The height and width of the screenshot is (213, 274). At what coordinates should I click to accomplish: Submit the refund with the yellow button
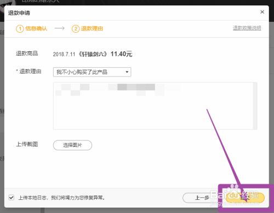pyautogui.click(x=245, y=198)
